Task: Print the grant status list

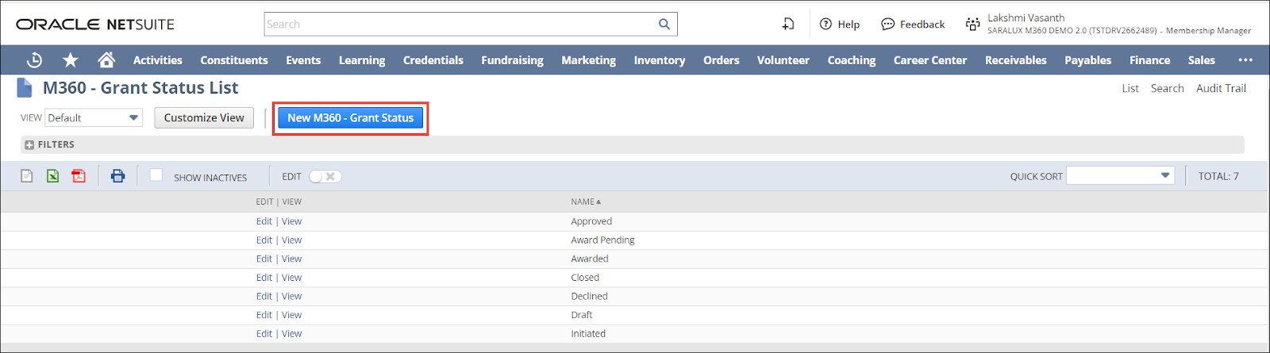Action: click(x=117, y=176)
